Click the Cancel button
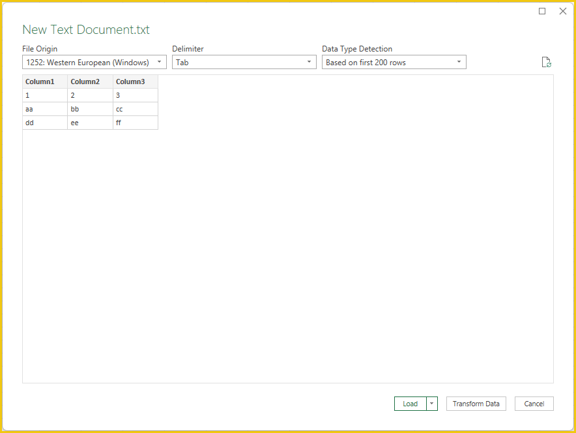 pos(534,404)
